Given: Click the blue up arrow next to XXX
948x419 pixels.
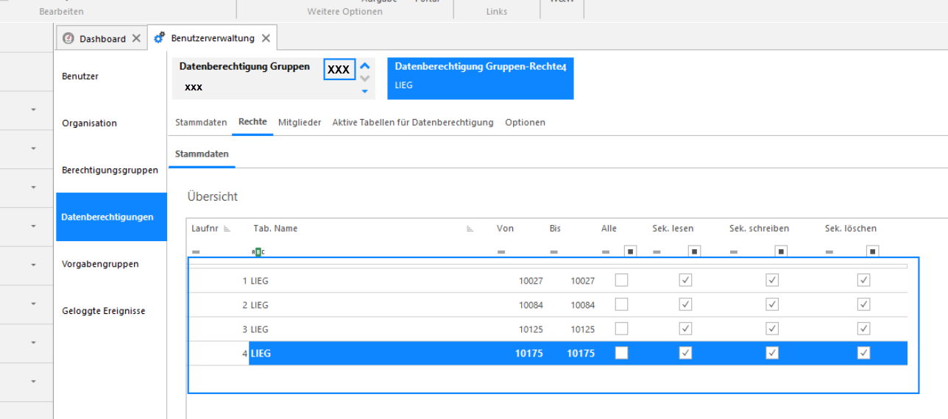Looking at the screenshot, I should (x=365, y=66).
